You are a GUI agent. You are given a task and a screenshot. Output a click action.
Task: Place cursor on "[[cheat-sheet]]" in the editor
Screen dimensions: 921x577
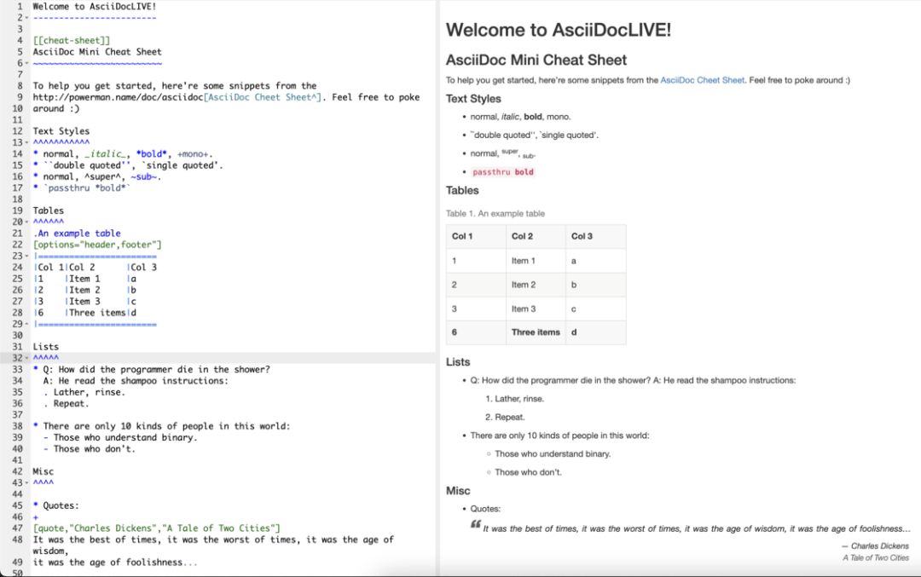pyautogui.click(x=72, y=41)
